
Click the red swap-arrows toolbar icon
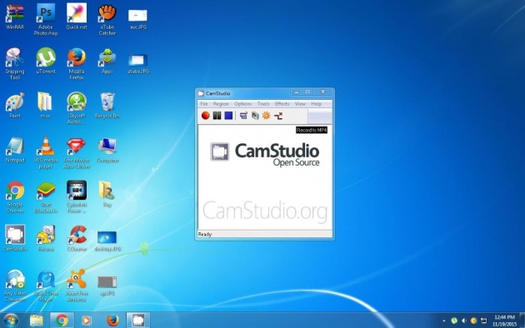tap(278, 116)
